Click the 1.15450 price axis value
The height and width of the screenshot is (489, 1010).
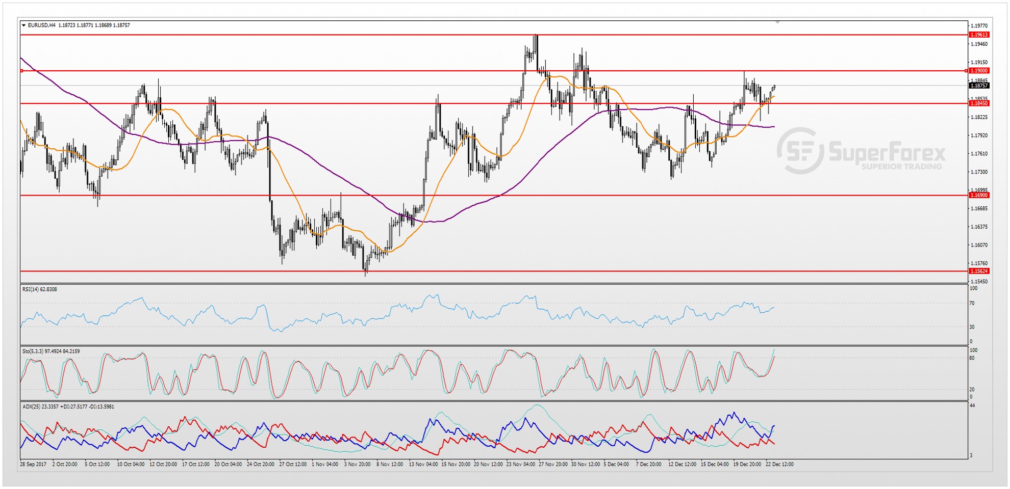979,281
